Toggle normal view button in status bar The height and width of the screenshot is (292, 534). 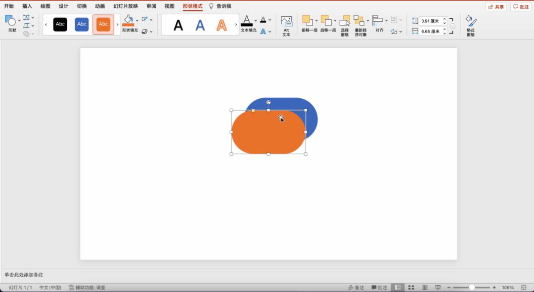pos(398,288)
